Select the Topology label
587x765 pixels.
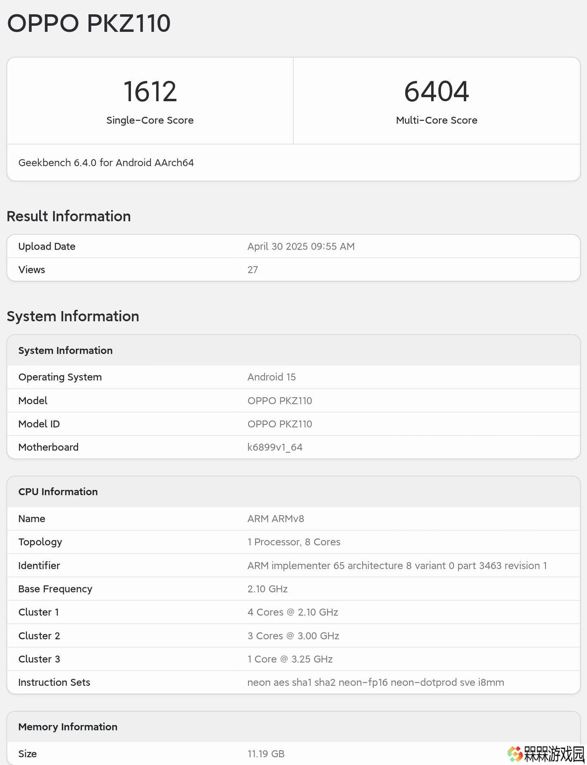(x=40, y=542)
